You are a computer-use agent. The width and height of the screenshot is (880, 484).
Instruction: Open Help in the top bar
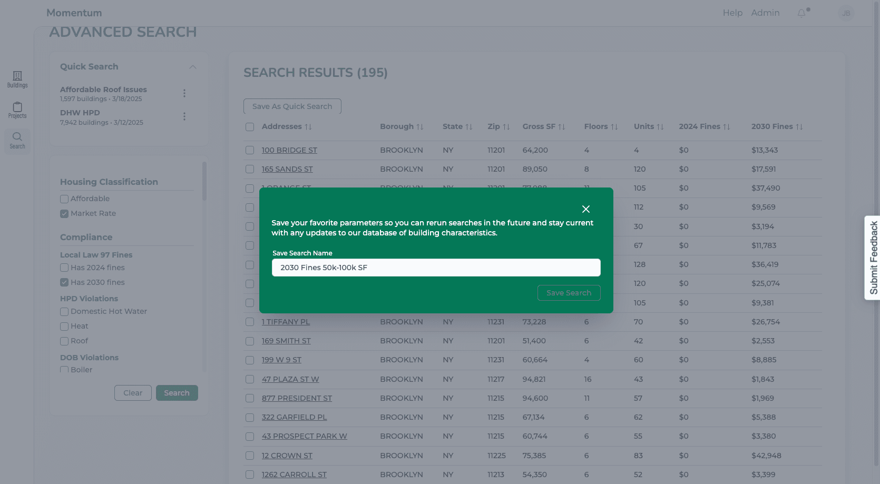click(732, 13)
